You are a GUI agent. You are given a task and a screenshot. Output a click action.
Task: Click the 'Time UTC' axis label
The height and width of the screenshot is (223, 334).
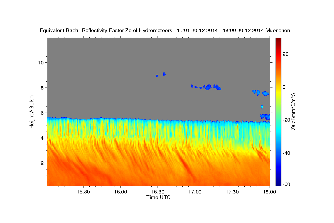[158, 197]
